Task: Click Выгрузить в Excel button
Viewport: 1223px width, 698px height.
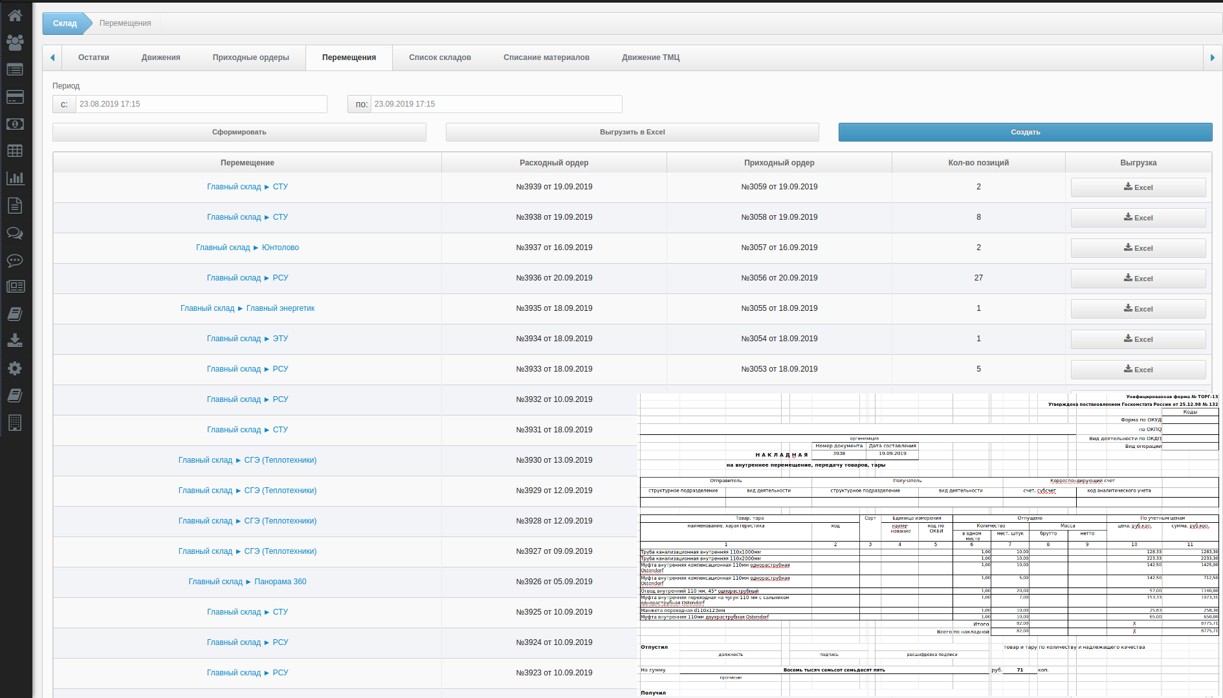Action: [632, 132]
